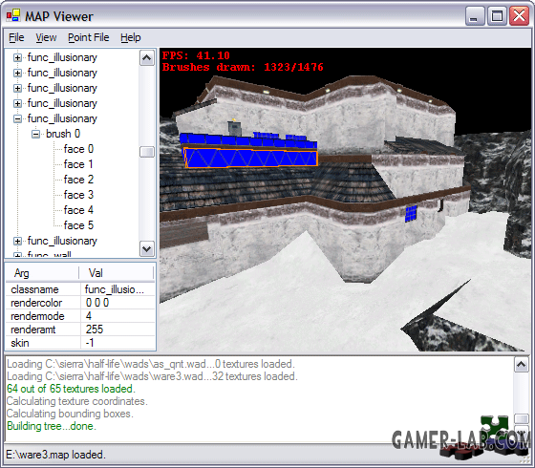535x468 pixels.
Task: Expand the func_illusionary node below face 5
Action: (18, 241)
